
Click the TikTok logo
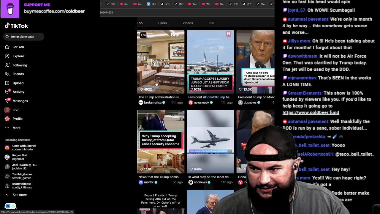pyautogui.click(x=16, y=26)
